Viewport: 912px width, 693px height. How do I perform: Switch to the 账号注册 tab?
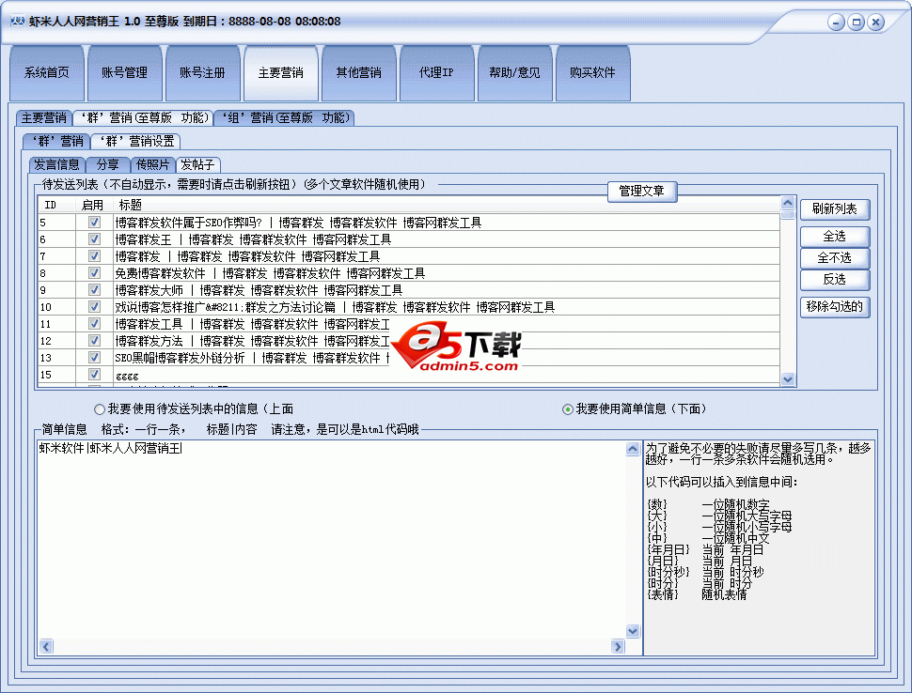click(202, 72)
